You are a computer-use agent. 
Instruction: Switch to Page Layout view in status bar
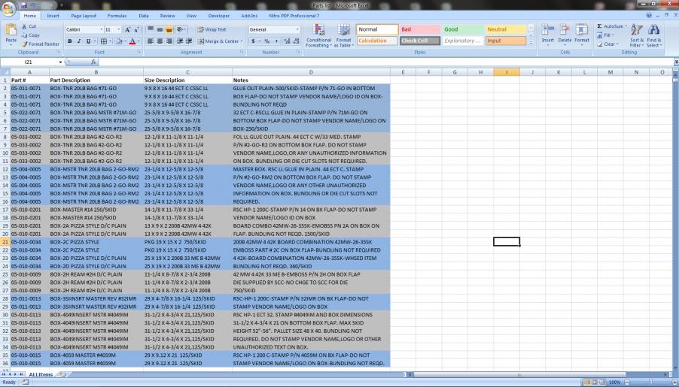click(x=595, y=382)
